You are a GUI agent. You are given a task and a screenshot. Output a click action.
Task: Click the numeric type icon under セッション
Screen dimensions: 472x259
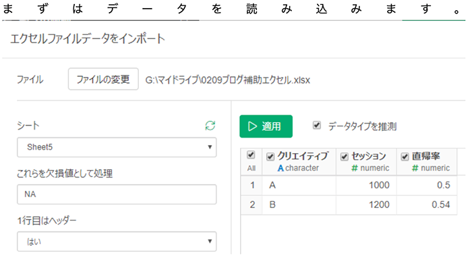pos(355,168)
